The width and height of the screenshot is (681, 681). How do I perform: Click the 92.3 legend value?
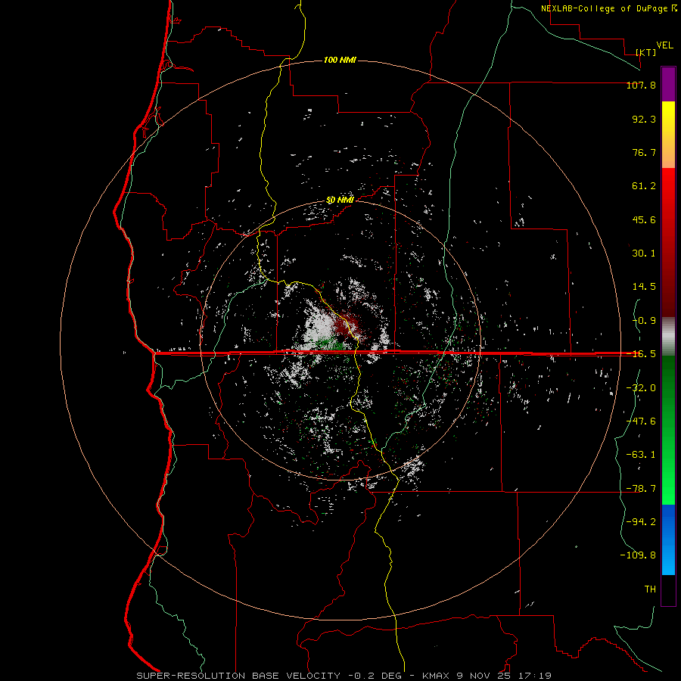point(644,119)
